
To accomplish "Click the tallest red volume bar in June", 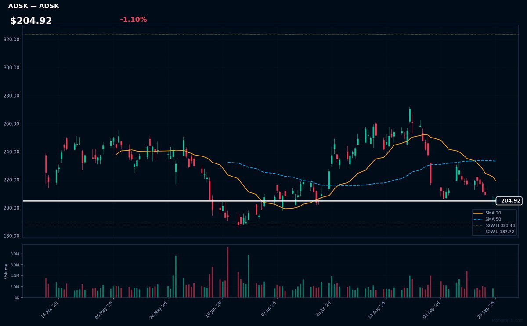I will [227, 272].
